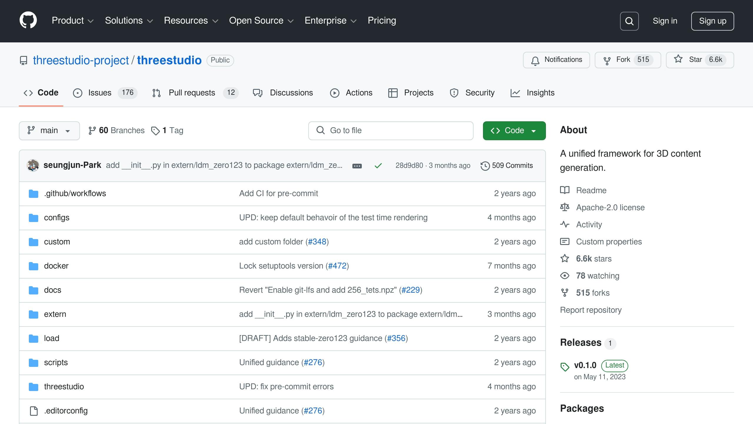Click the threestudio folder icon
The height and width of the screenshot is (424, 753).
(34, 387)
